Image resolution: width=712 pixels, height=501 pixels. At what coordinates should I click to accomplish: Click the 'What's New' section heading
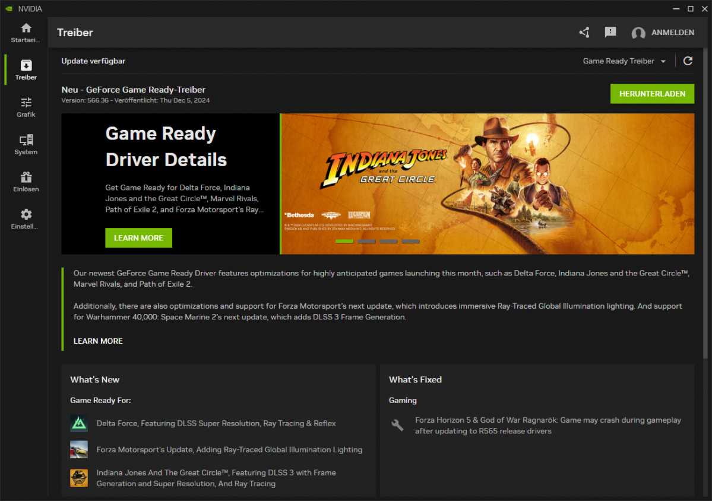[x=94, y=379]
